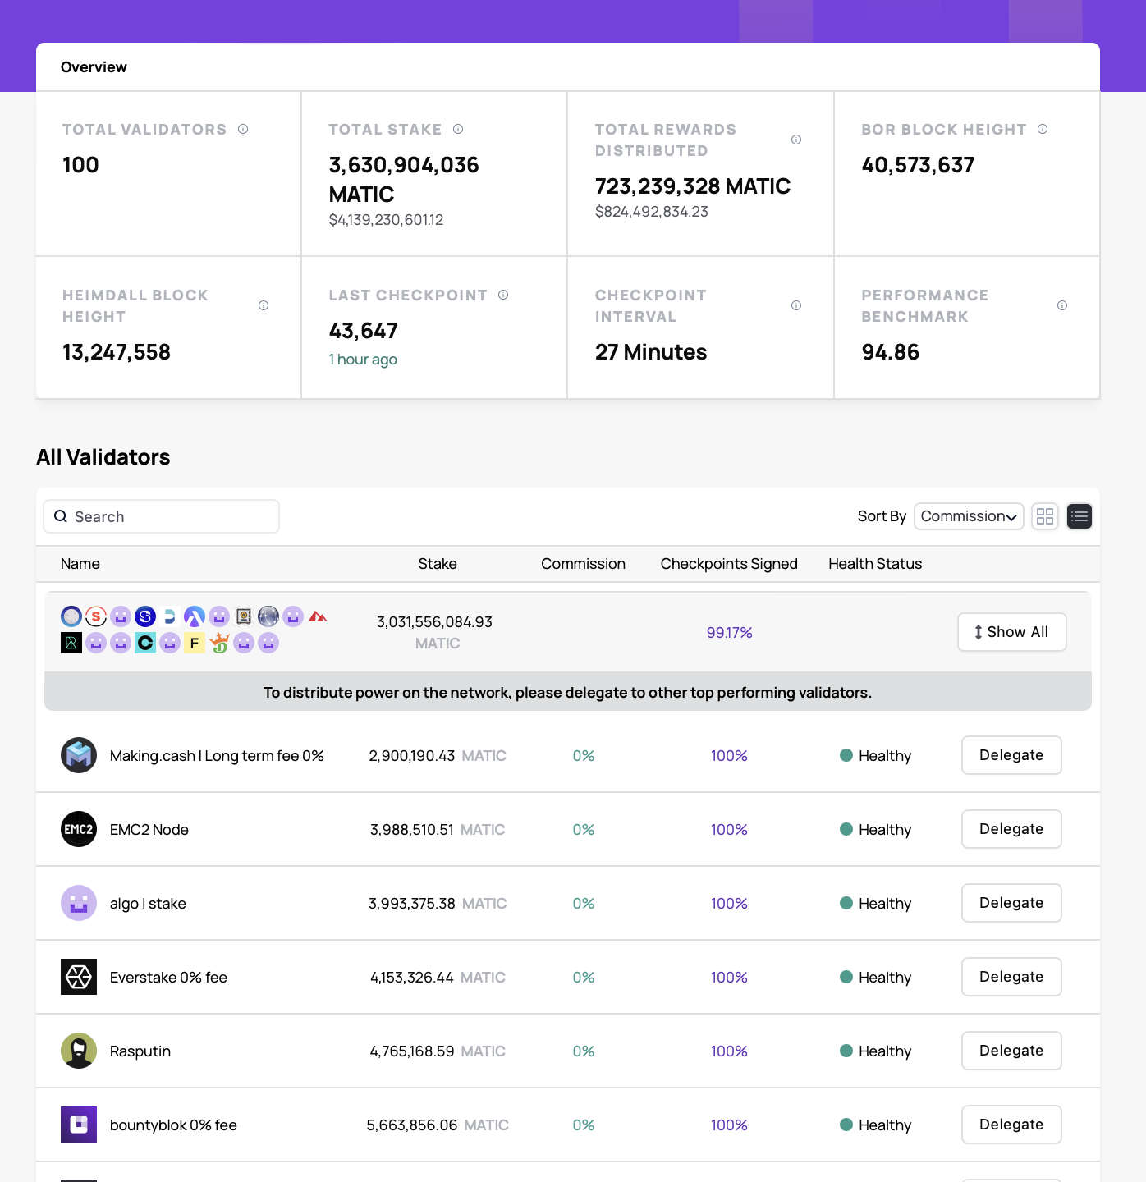Click the Name column header

pos(80,564)
